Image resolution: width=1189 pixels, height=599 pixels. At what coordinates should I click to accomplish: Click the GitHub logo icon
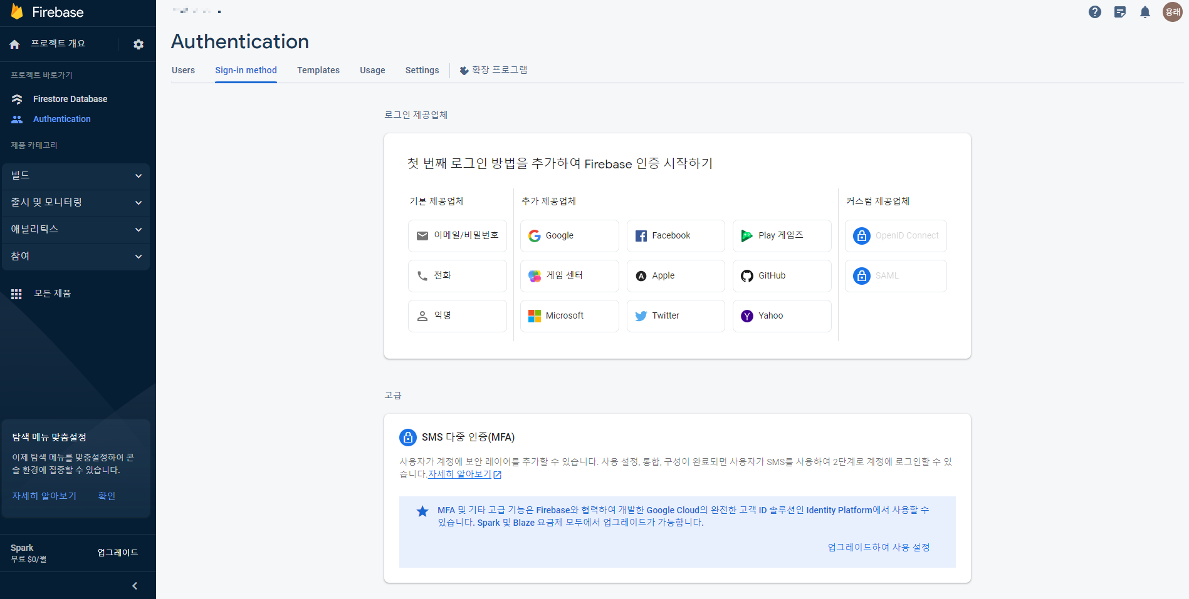coord(747,276)
